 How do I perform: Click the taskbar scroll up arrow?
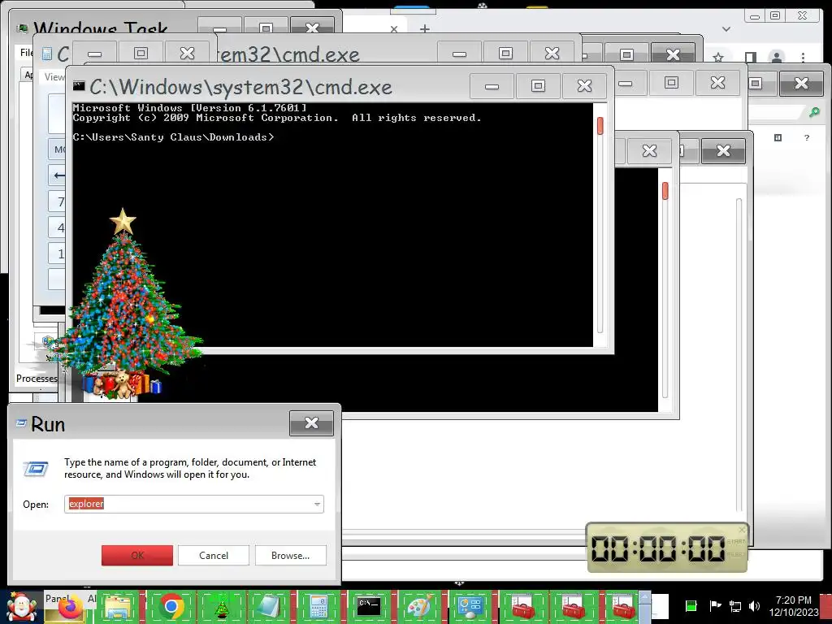pos(644,597)
